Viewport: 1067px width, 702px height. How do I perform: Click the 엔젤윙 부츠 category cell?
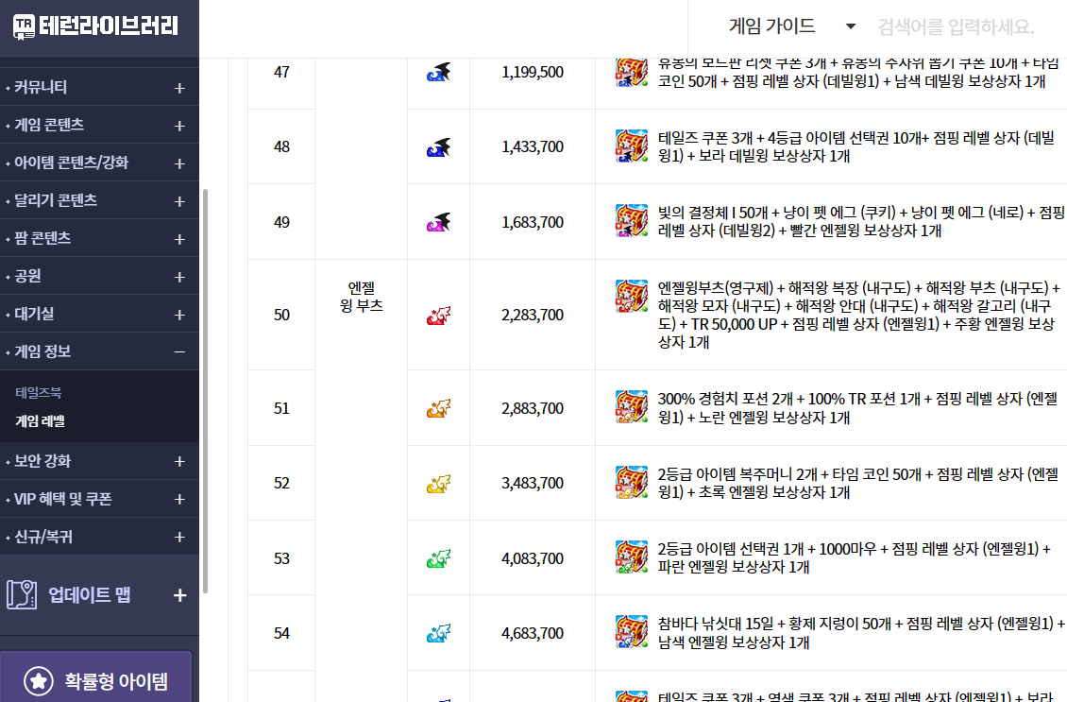click(362, 297)
